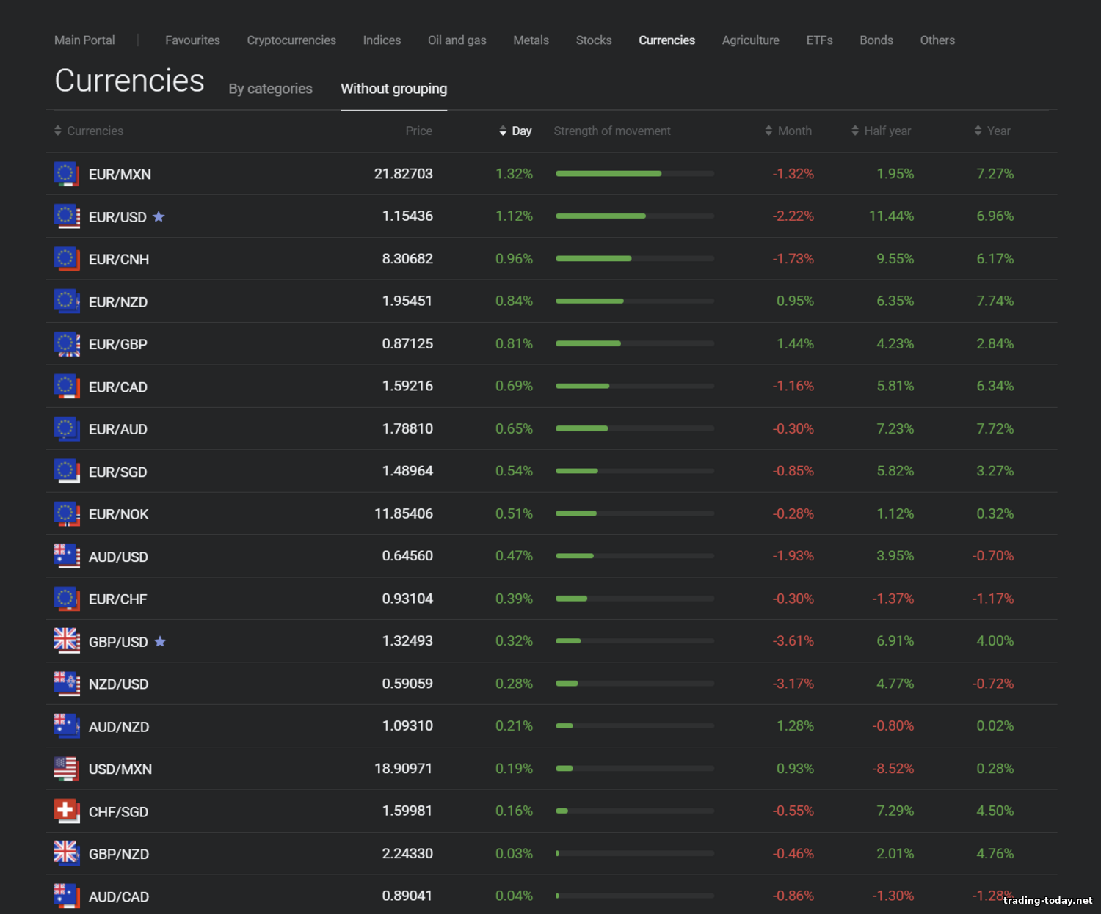Screen dimensions: 1101x914
Task: Click the USD/MXN flag icon
Action: tap(67, 769)
